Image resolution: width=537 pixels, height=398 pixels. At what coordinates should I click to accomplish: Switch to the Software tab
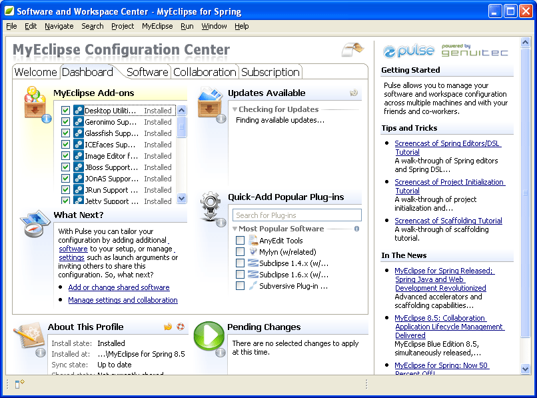[147, 72]
